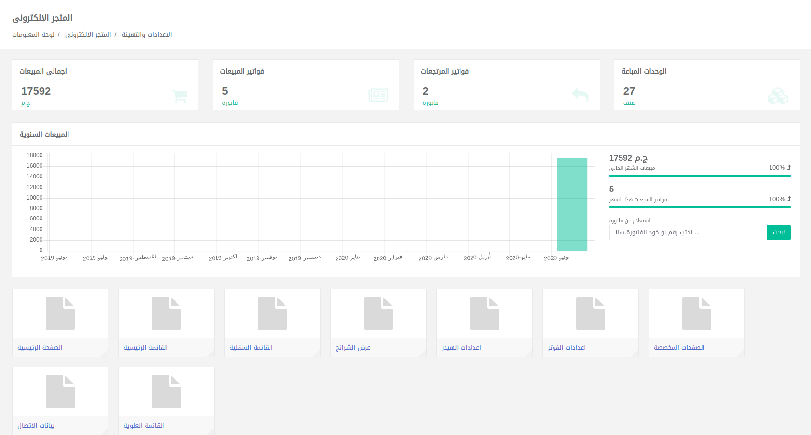Click the المبيعات السنوية panel heading

(44, 134)
